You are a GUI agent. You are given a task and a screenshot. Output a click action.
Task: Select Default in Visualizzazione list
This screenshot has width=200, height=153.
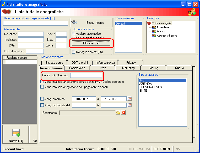pos(128,23)
